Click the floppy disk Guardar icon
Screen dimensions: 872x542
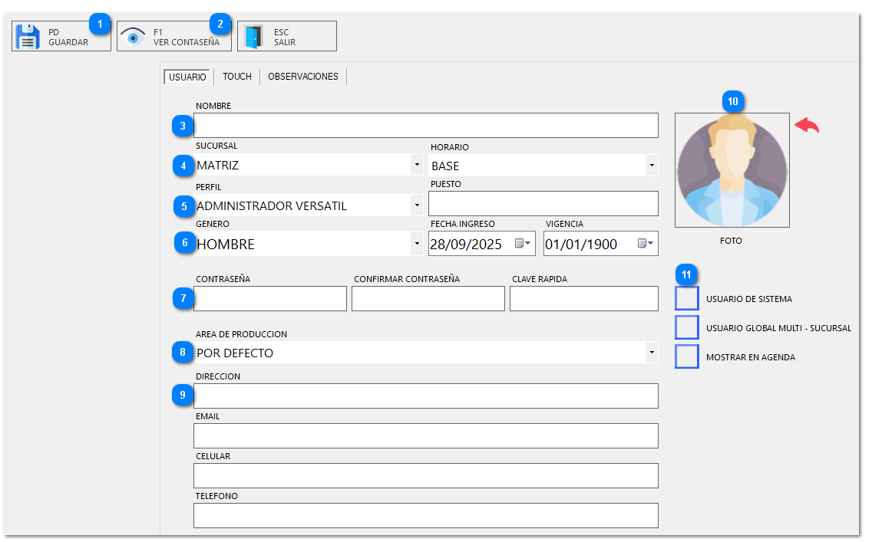coord(28,37)
